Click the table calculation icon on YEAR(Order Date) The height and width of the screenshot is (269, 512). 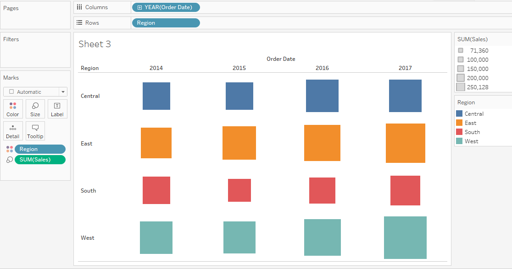[x=140, y=7]
